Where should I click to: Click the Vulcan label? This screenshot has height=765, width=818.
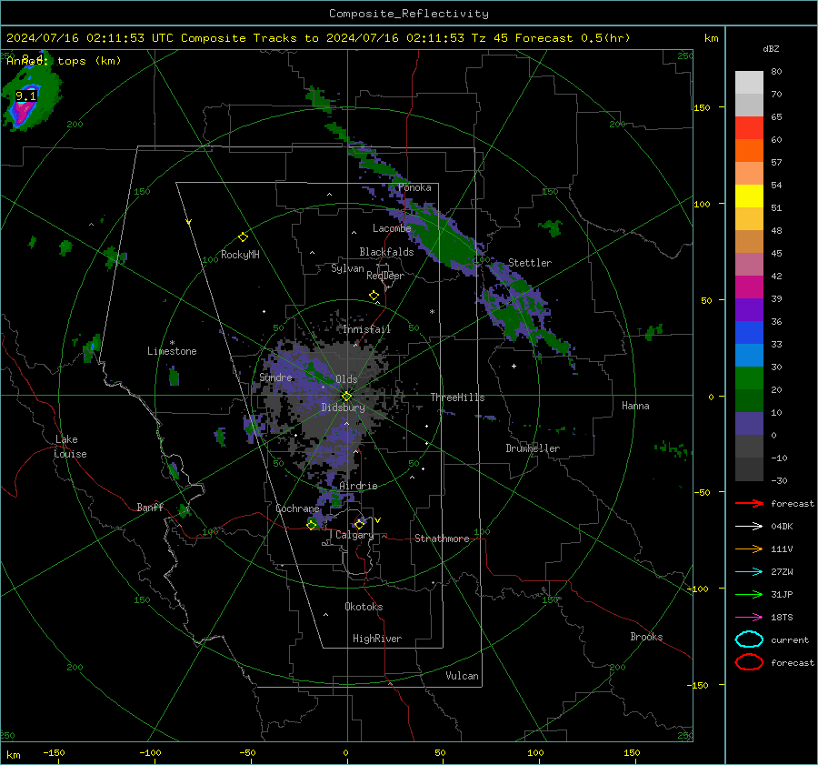pos(463,676)
